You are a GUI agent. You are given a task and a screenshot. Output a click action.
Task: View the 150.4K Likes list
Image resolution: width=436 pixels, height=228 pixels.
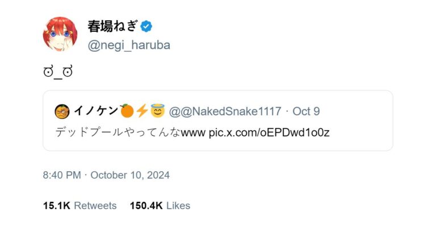(x=160, y=206)
